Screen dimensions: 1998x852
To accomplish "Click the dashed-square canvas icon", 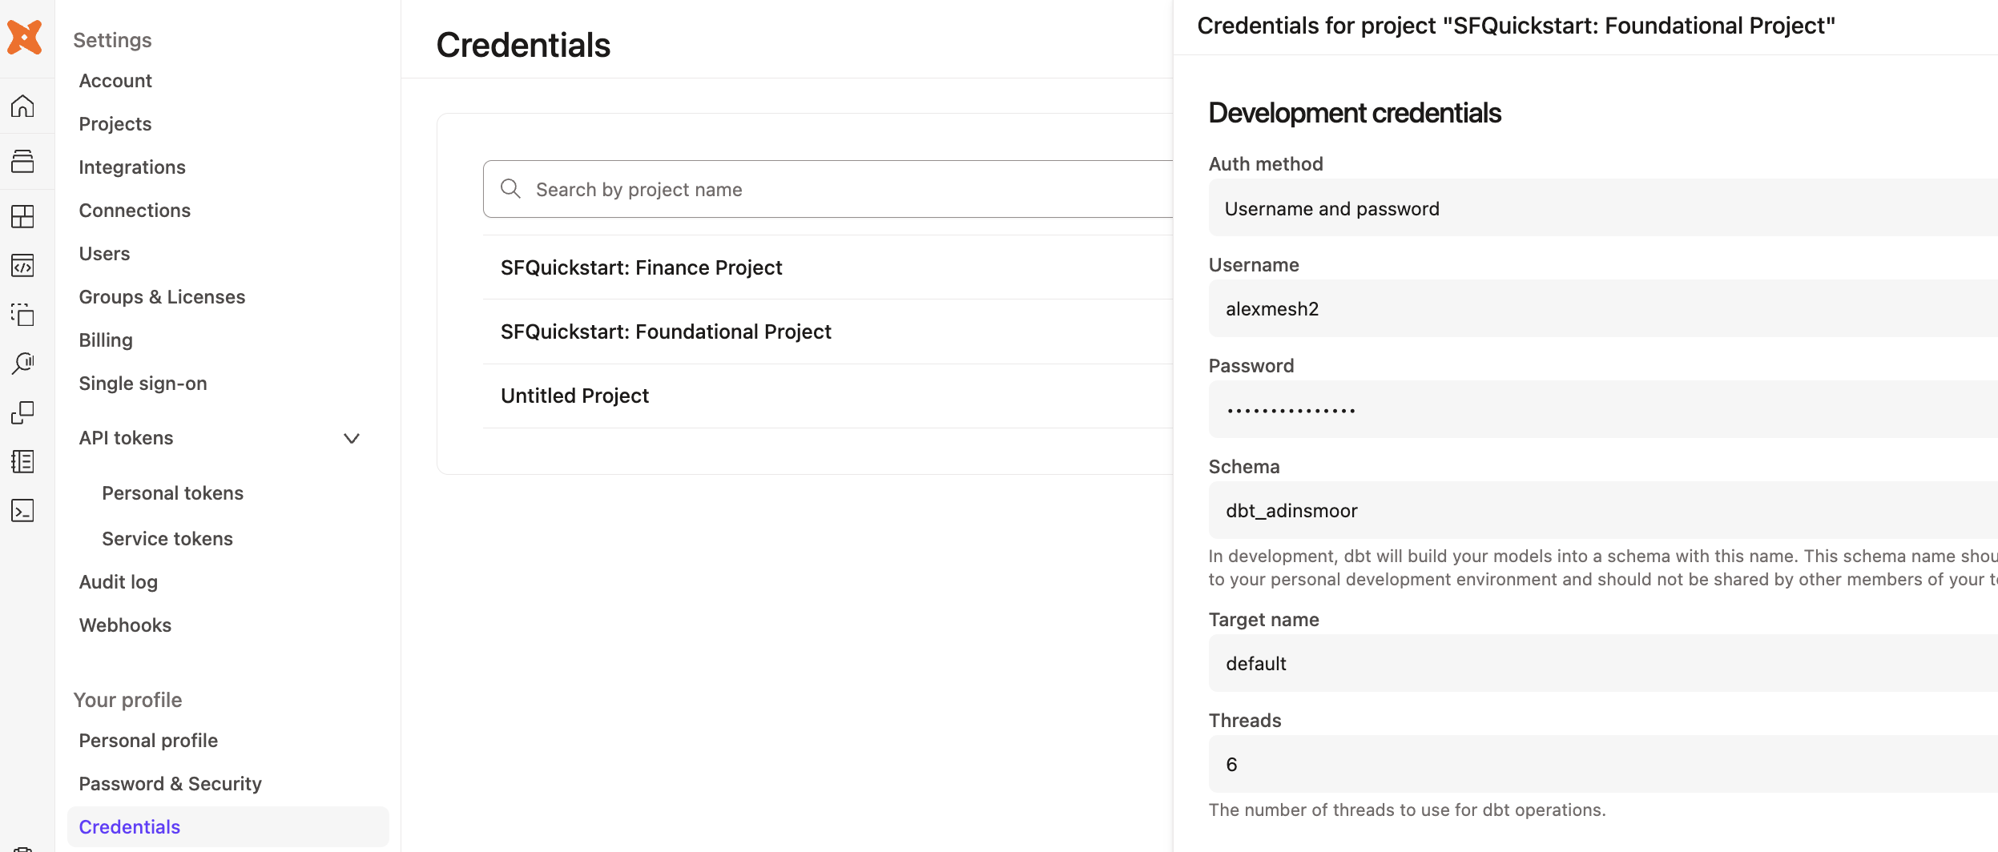I will [x=22, y=314].
